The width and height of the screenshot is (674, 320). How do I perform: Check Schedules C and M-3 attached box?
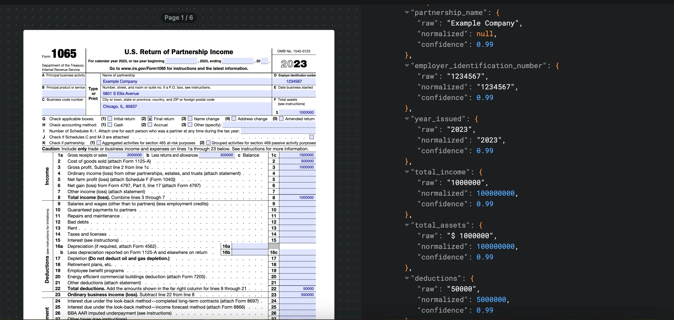tap(312, 137)
